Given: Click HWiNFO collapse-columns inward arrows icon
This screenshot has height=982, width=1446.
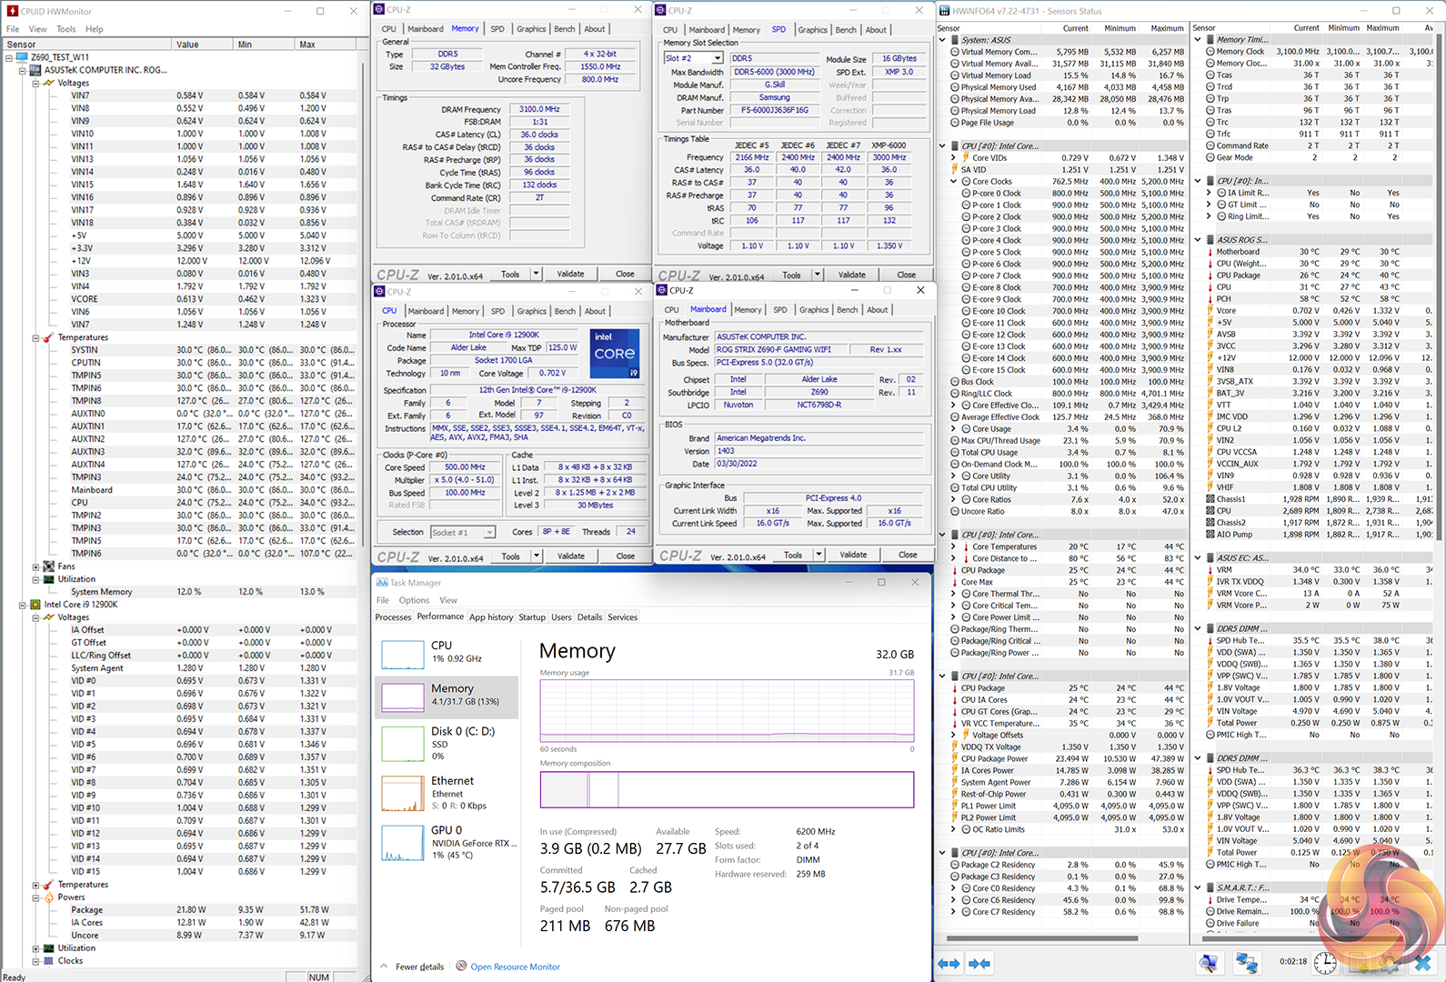Looking at the screenshot, I should (979, 963).
